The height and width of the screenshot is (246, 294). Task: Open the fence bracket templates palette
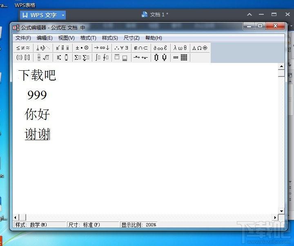pyautogui.click(x=23, y=58)
